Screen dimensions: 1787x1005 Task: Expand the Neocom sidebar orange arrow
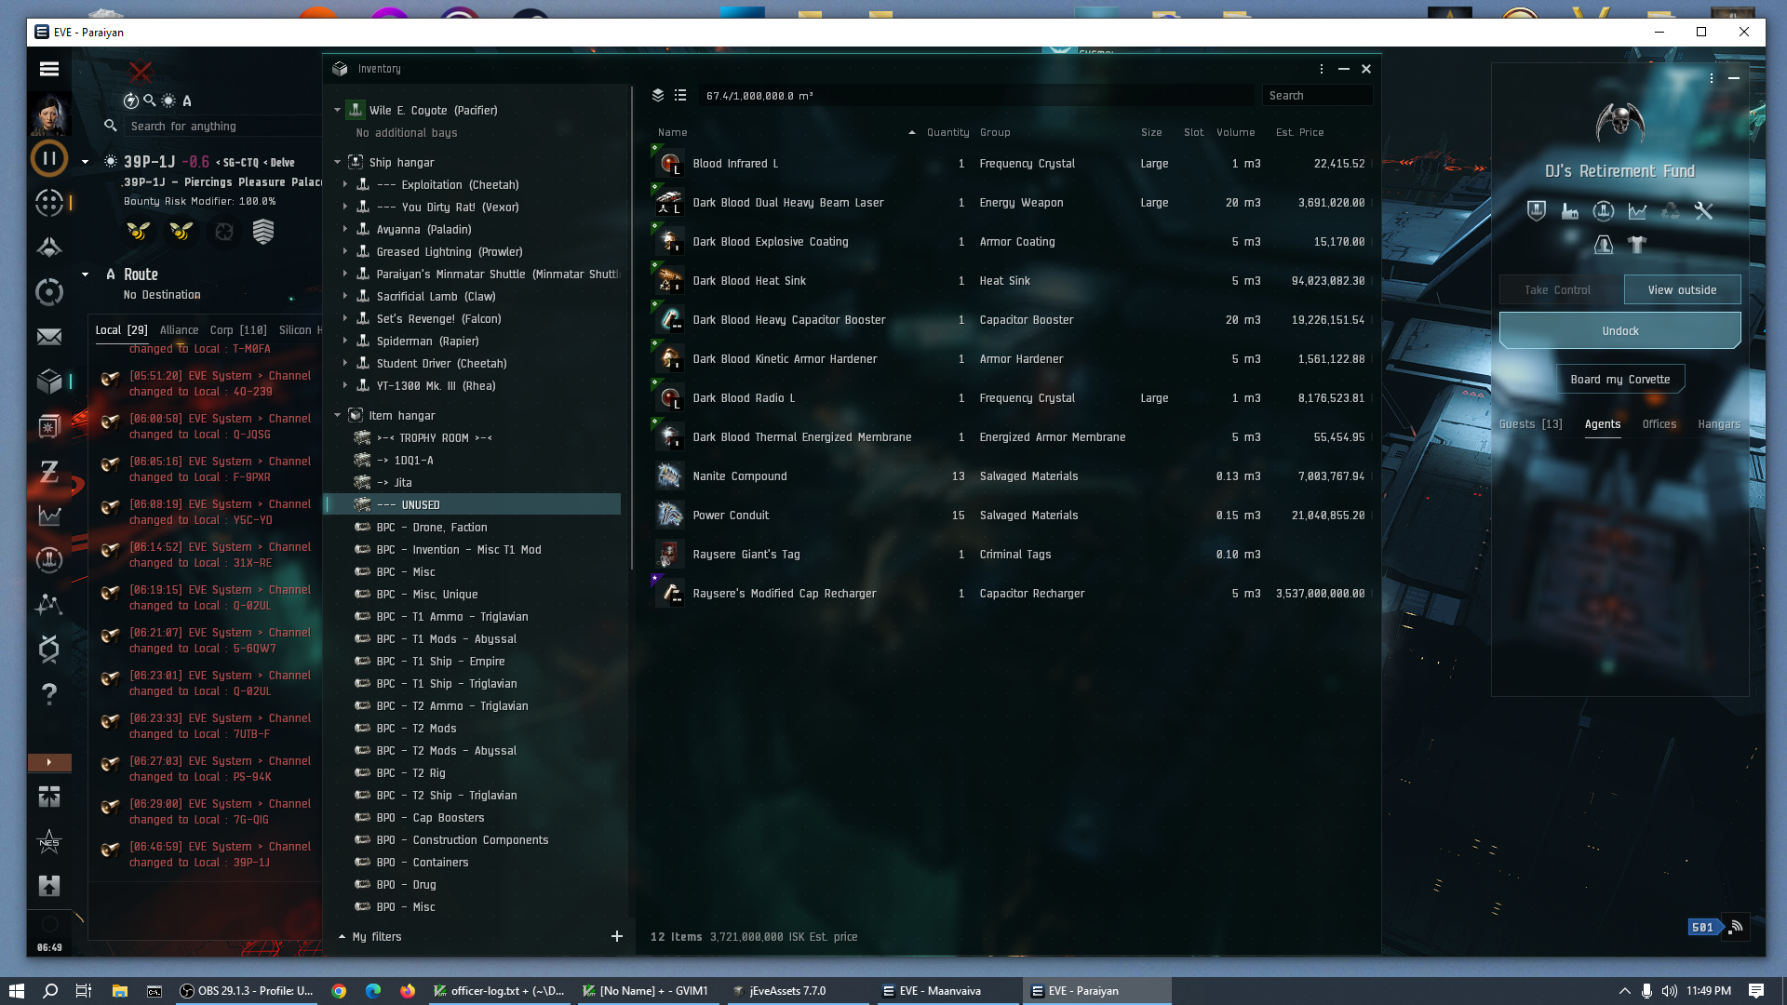tap(49, 762)
